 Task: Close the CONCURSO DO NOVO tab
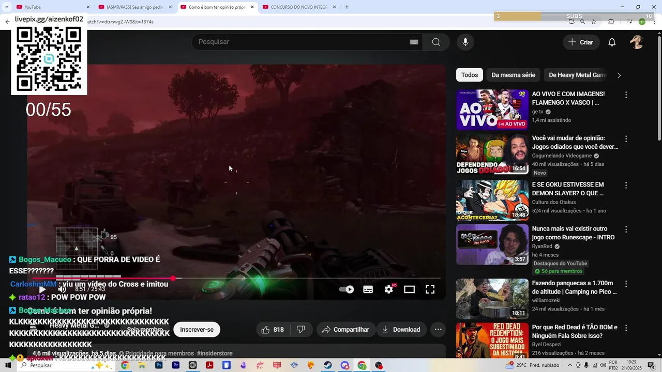(x=335, y=7)
